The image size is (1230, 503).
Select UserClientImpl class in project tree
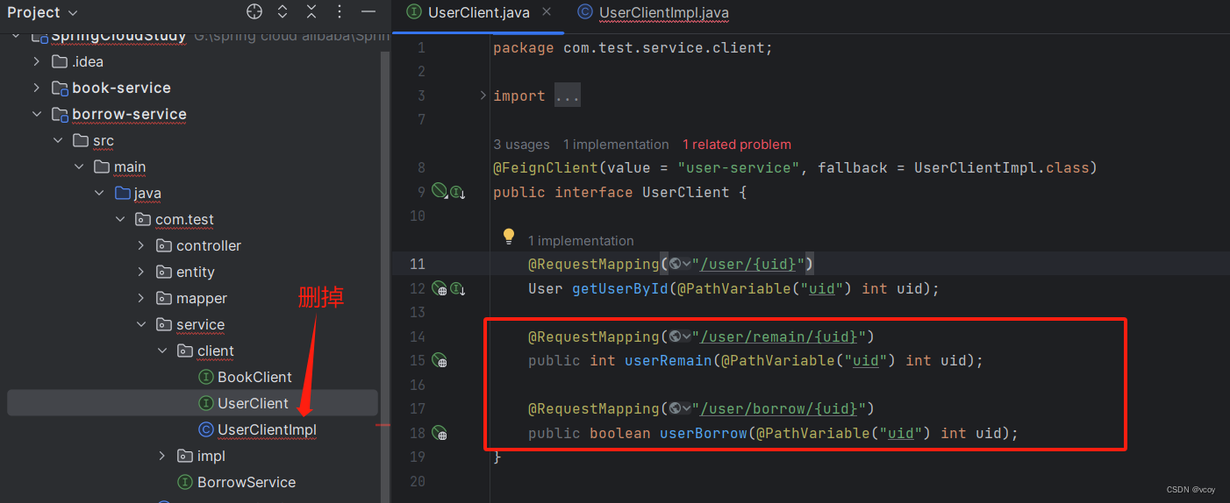point(267,429)
